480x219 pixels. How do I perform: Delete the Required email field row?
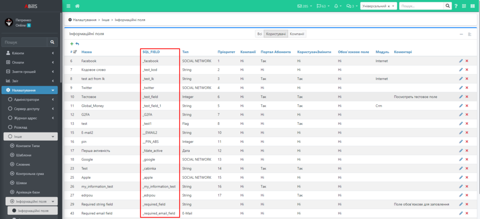coord(467,213)
